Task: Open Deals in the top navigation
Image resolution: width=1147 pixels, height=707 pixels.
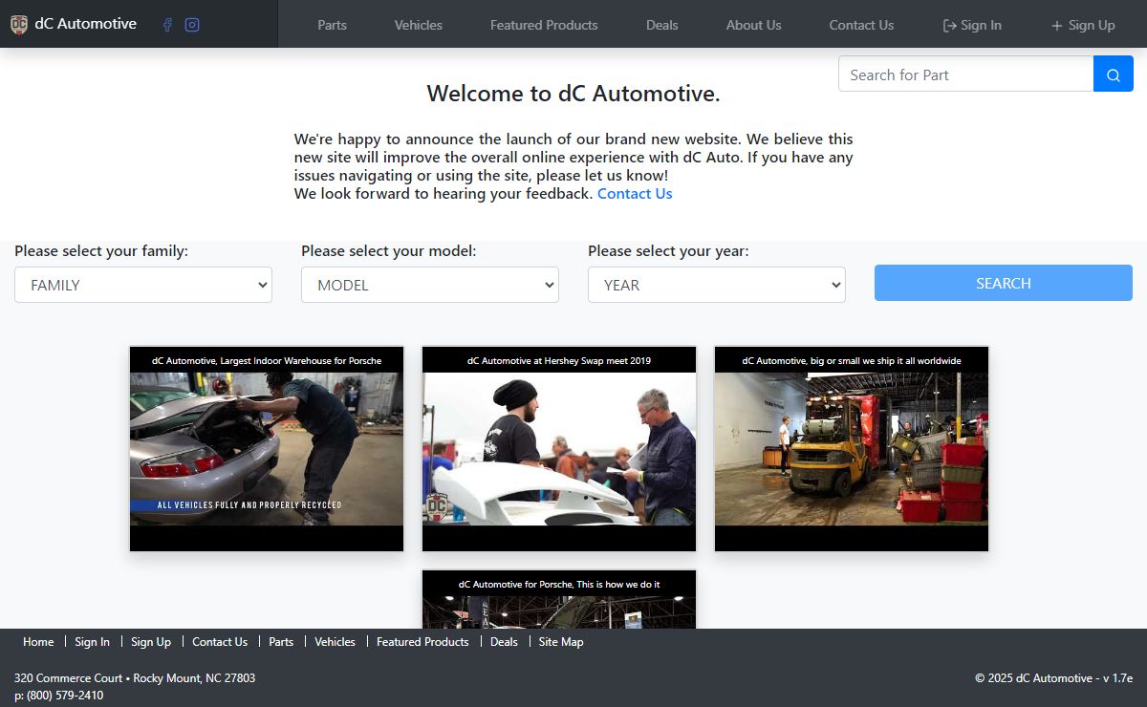Action: pos(662,25)
